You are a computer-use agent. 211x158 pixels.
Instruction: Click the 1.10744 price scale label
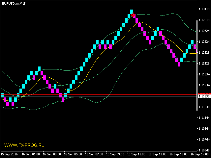pos(204,140)
